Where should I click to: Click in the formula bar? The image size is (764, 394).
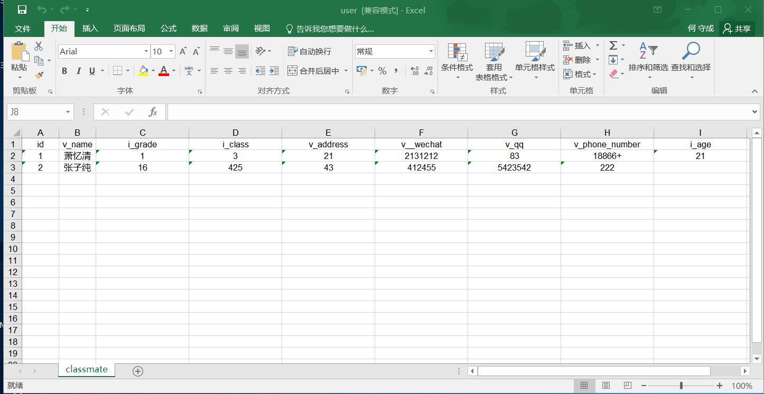click(459, 112)
